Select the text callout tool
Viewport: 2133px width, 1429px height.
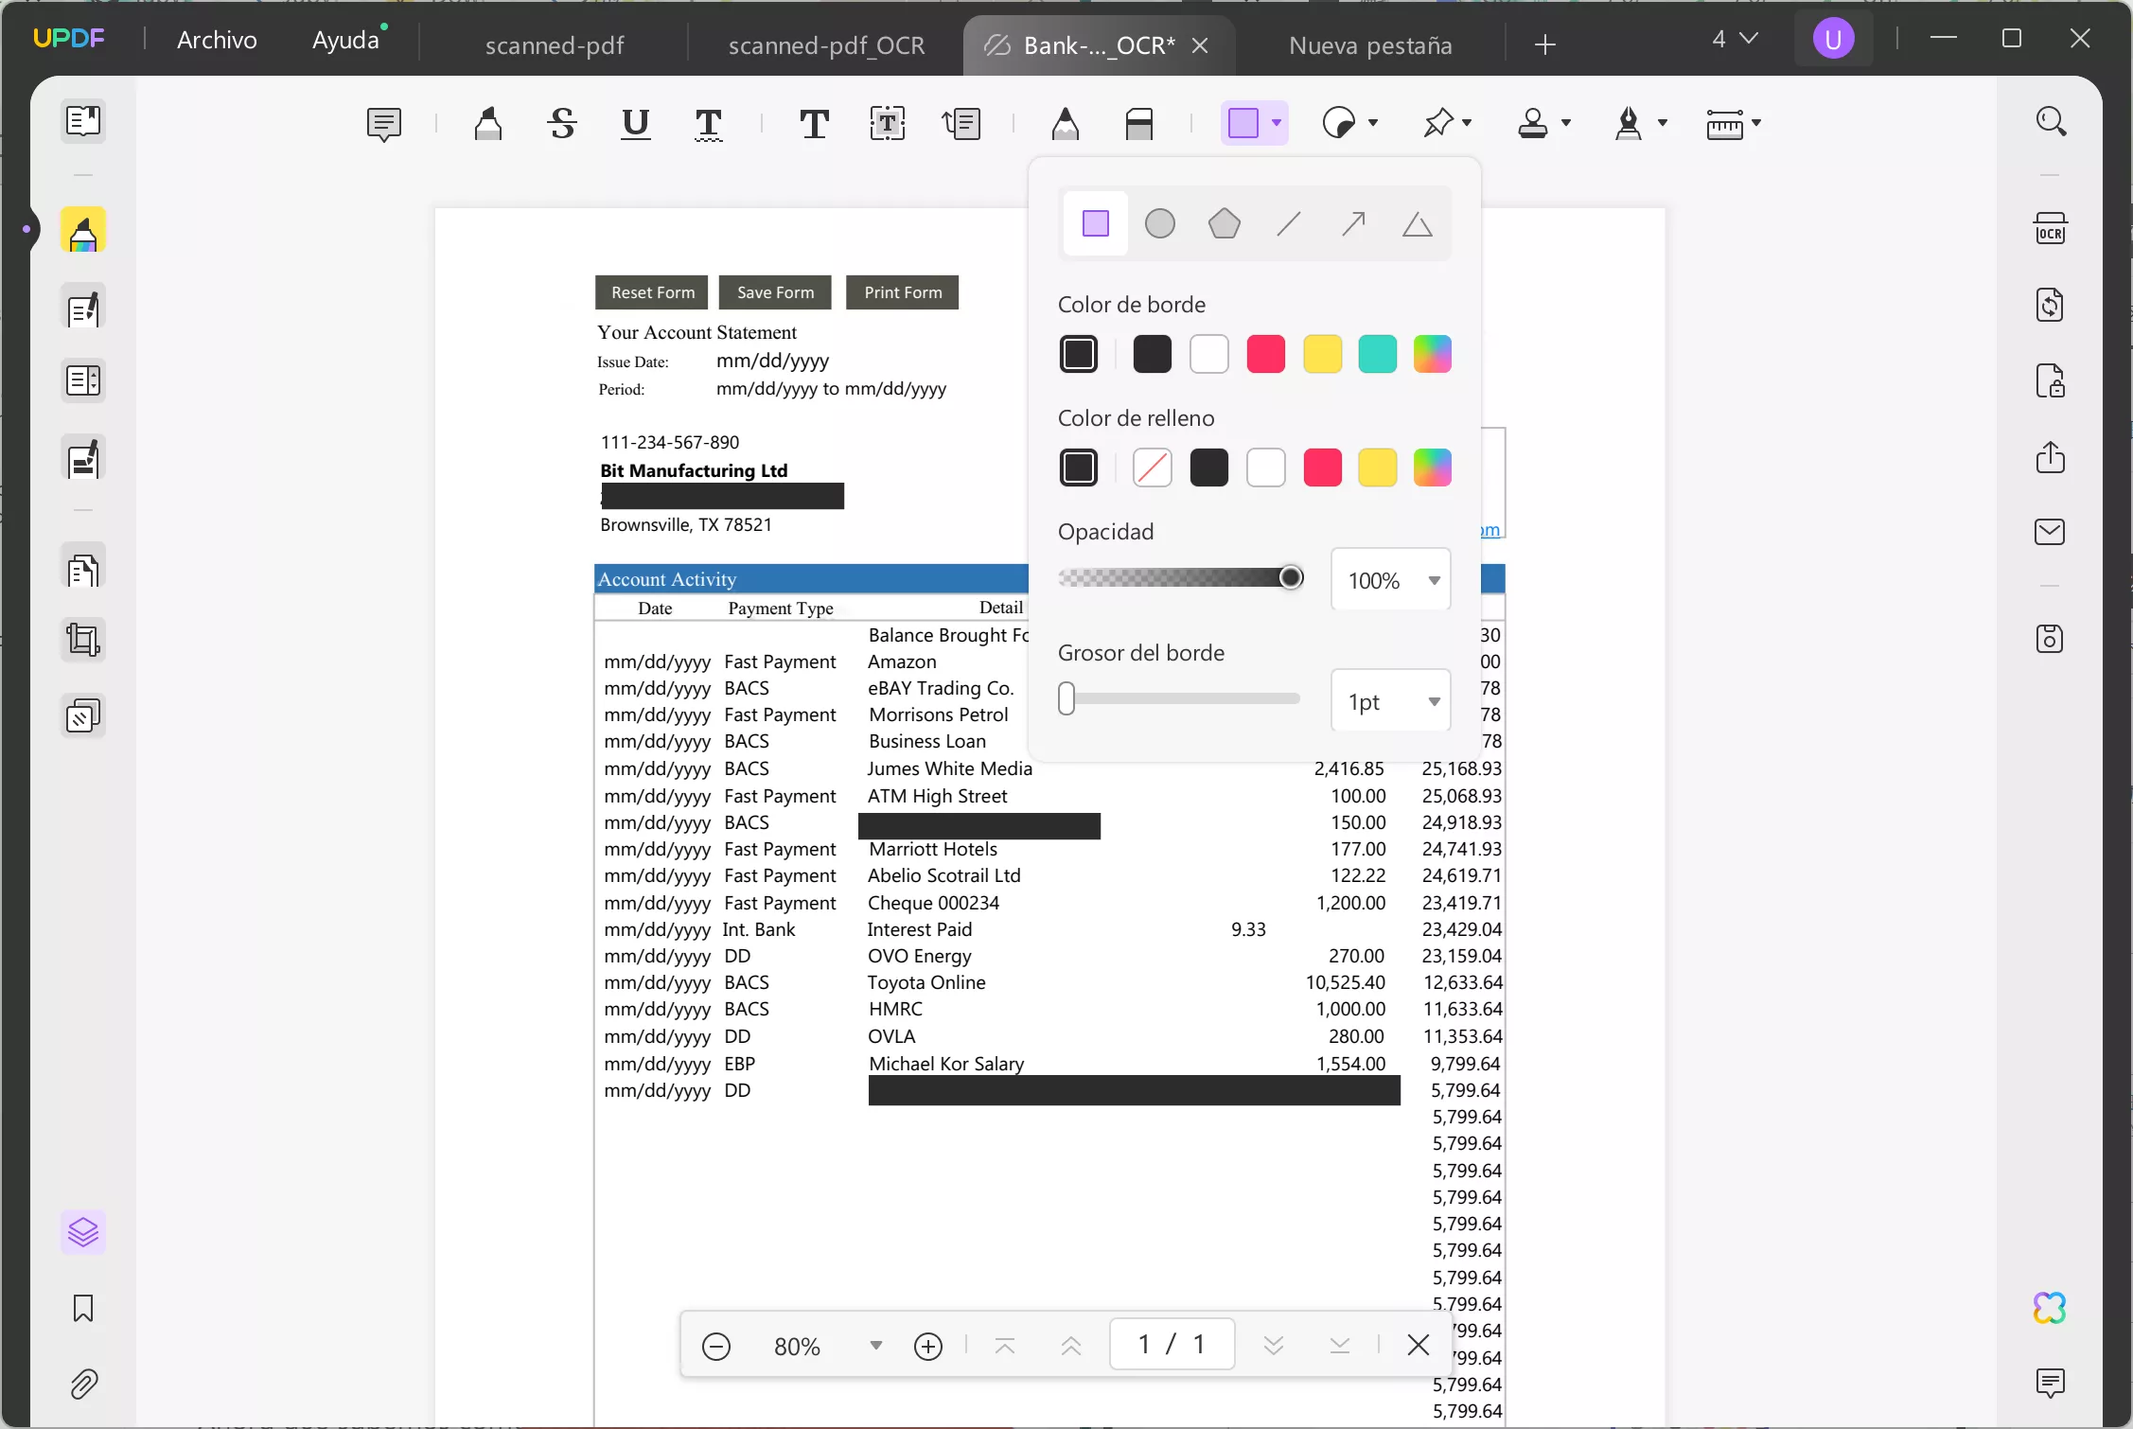click(x=961, y=124)
